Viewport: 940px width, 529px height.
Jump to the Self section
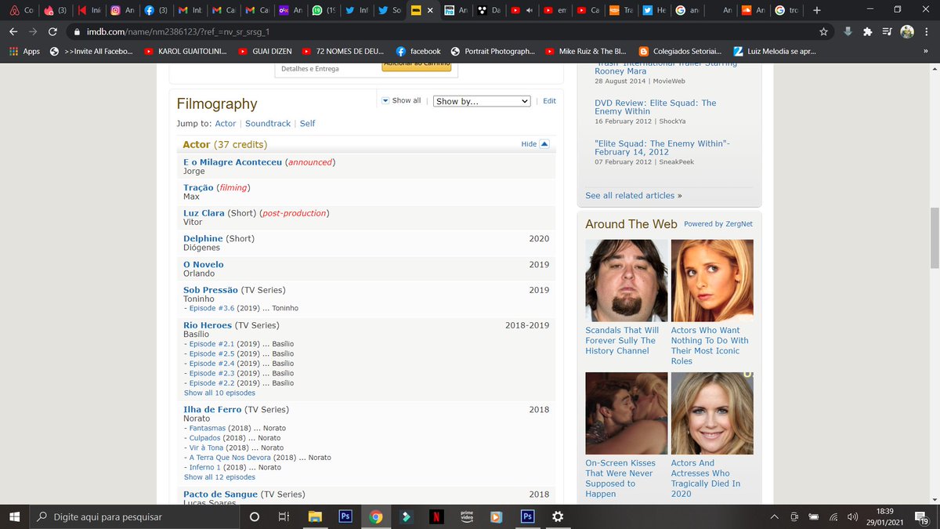(308, 124)
